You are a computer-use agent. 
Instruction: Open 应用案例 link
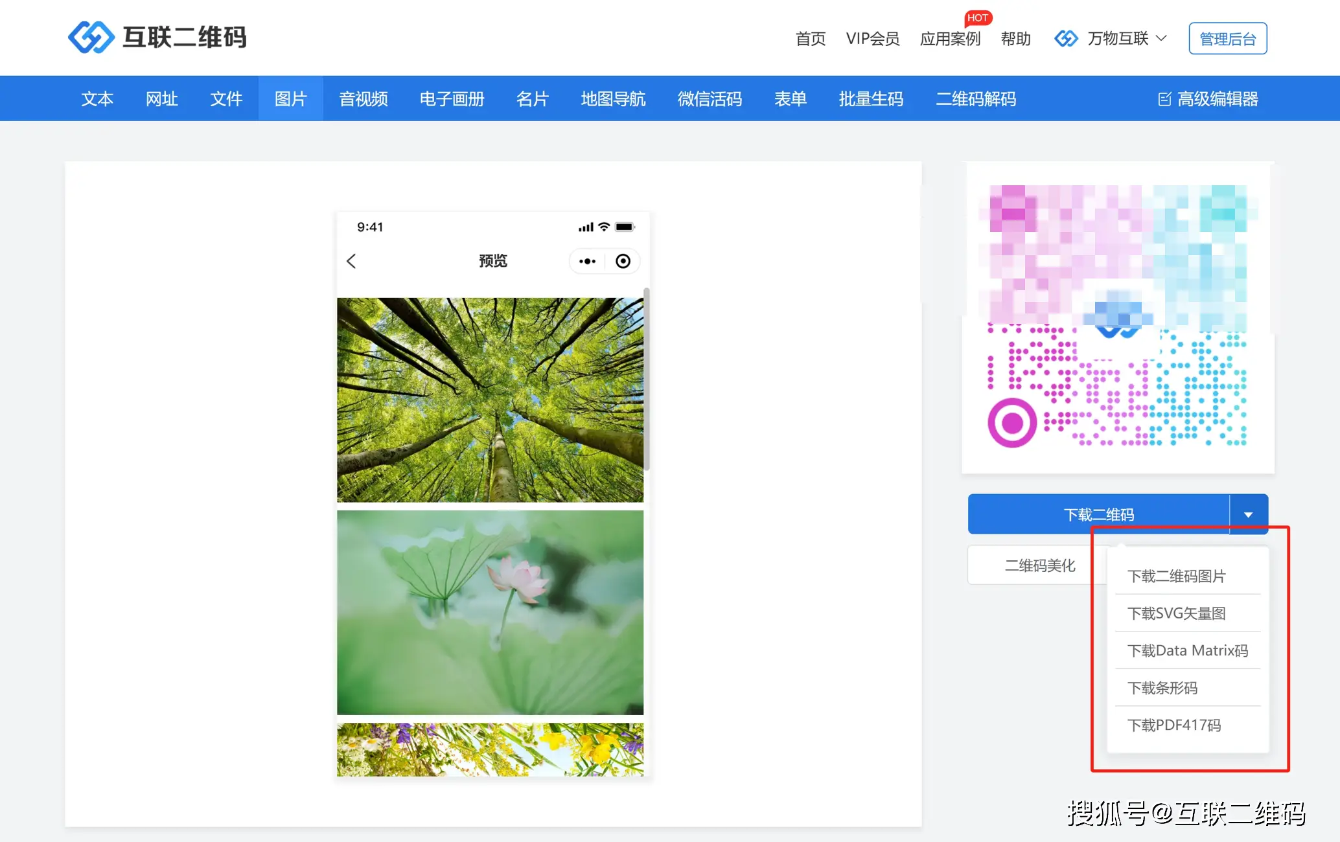pos(950,39)
